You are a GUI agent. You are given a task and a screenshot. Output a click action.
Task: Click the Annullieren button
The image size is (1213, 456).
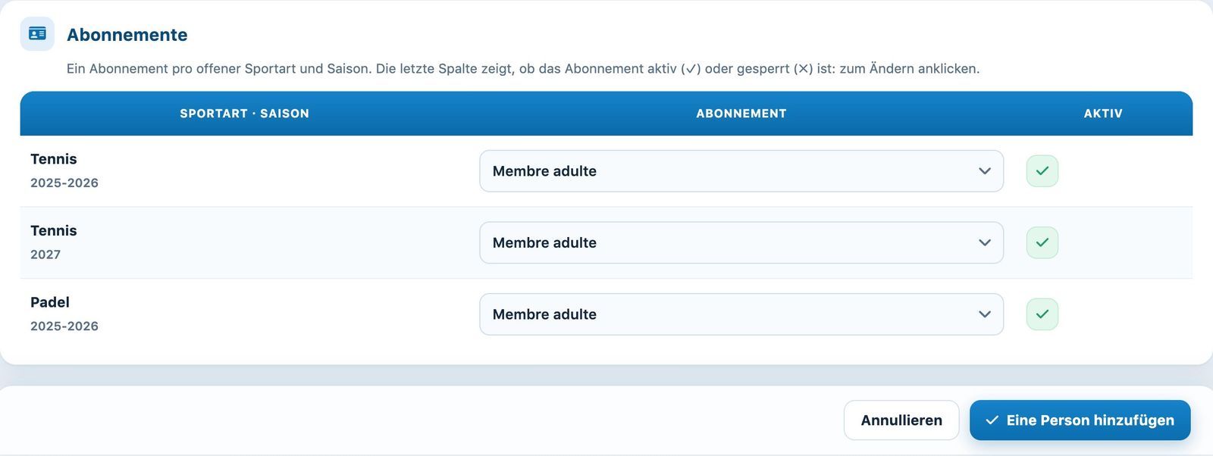tap(901, 420)
